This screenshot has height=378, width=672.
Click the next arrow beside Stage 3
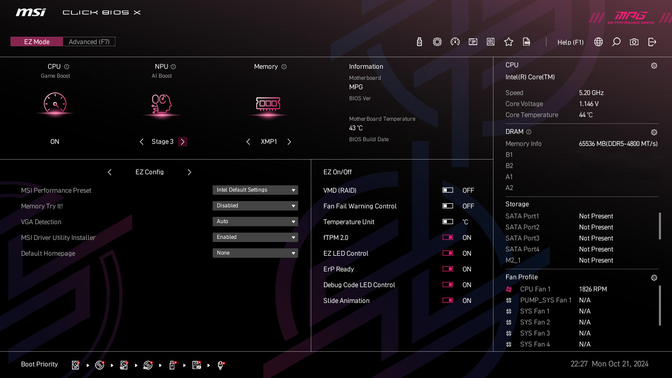[183, 141]
